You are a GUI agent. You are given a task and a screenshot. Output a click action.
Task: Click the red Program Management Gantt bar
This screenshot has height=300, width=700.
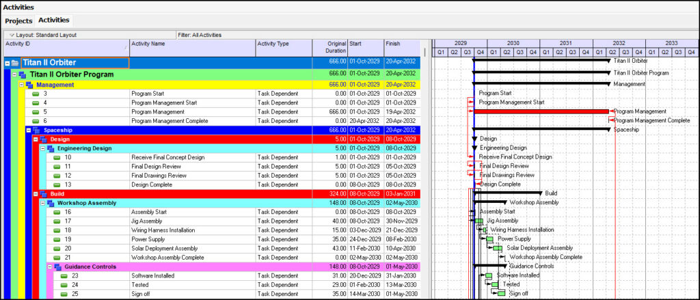(x=541, y=111)
